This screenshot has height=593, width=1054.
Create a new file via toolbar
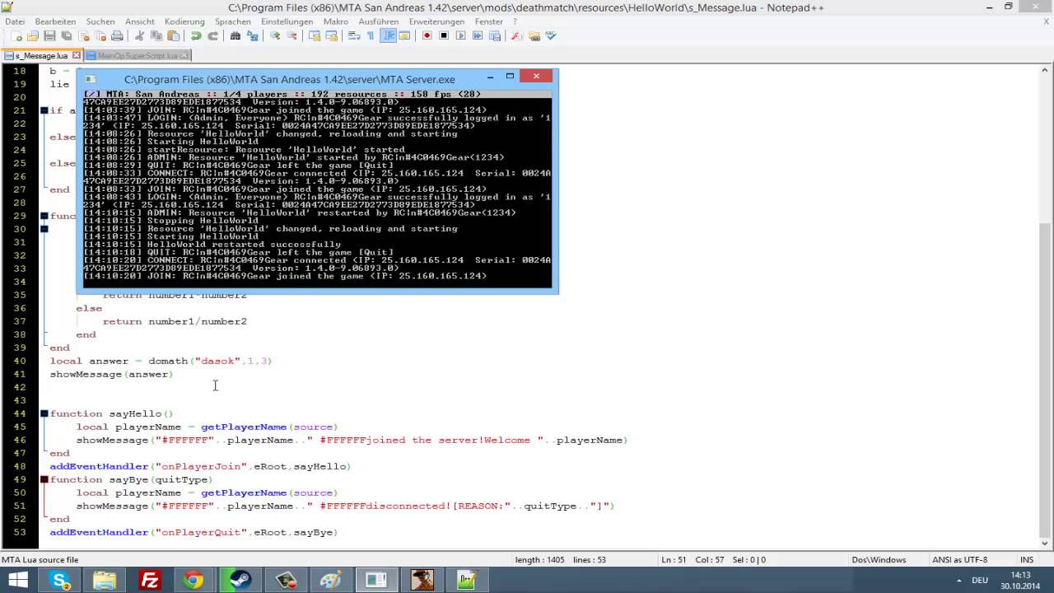[x=16, y=36]
